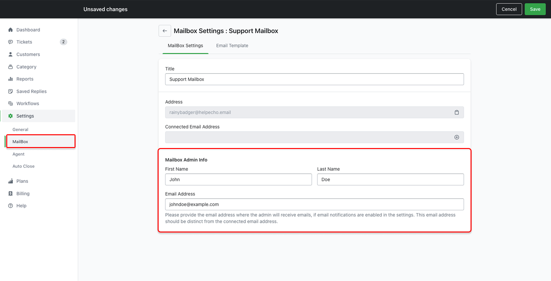This screenshot has height=281, width=551.
Task: Click the Settings gear icon
Action: [11, 116]
